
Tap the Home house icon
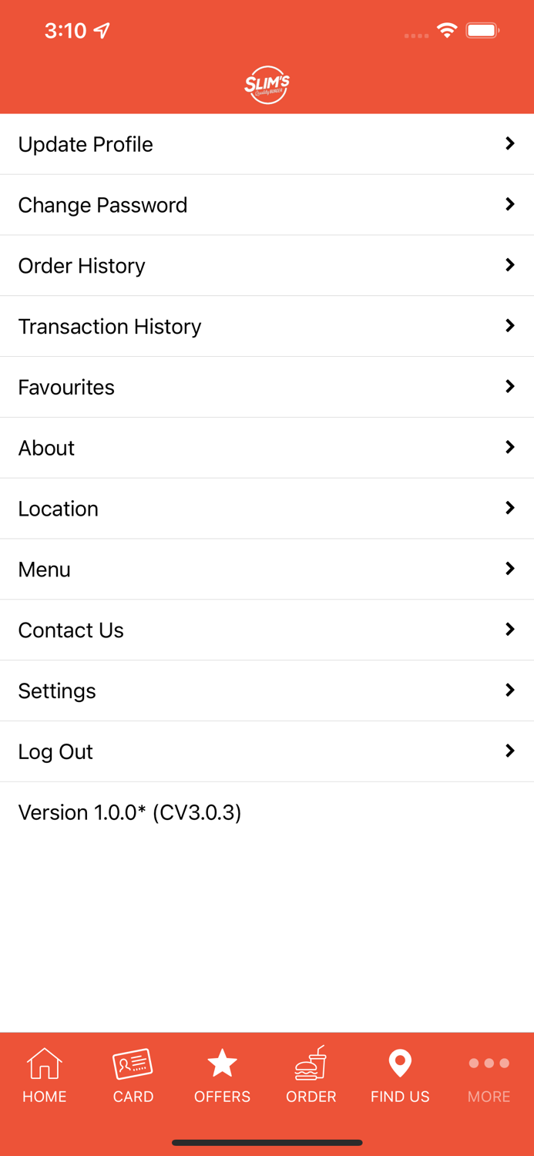click(45, 1064)
